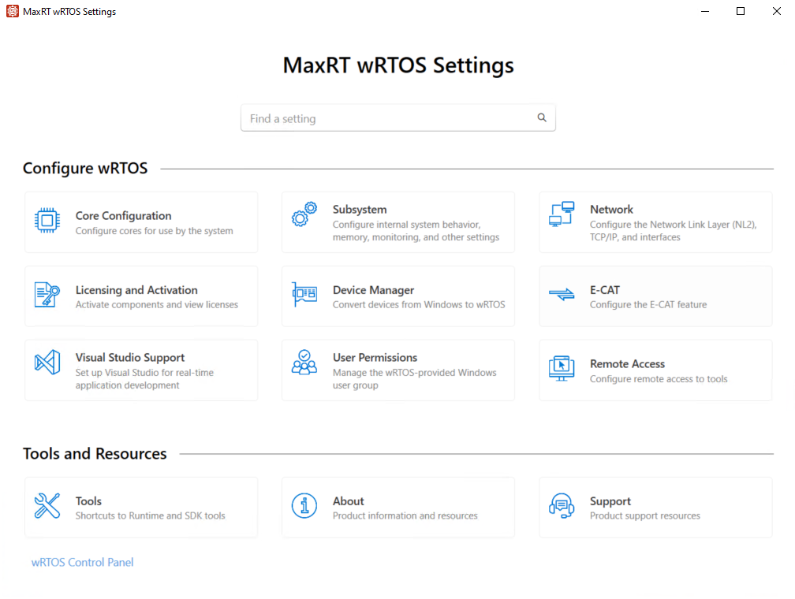Click the Remote Access monitor icon

click(562, 367)
